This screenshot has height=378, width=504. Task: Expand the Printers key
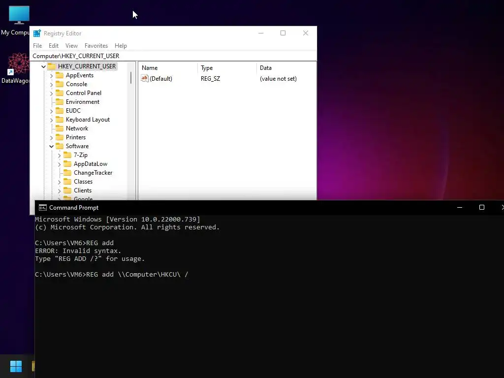pos(51,138)
